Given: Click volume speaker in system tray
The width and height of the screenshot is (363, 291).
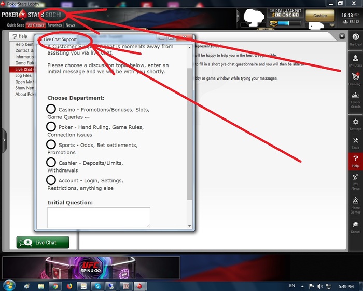Looking at the screenshot, I should coord(320,286).
